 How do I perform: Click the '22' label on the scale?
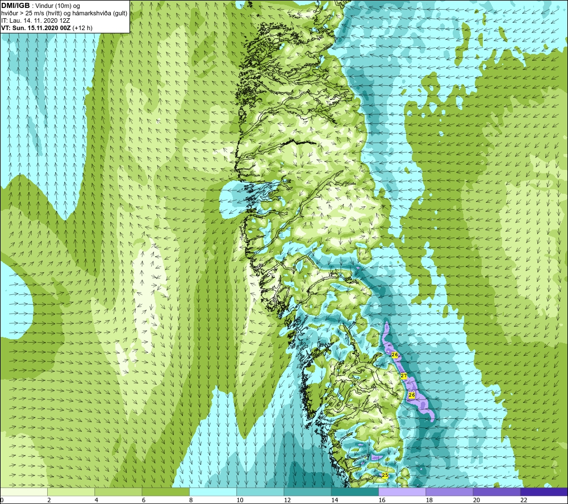(524, 501)
